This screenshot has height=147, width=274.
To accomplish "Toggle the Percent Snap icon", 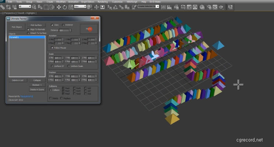I will point(121,7).
